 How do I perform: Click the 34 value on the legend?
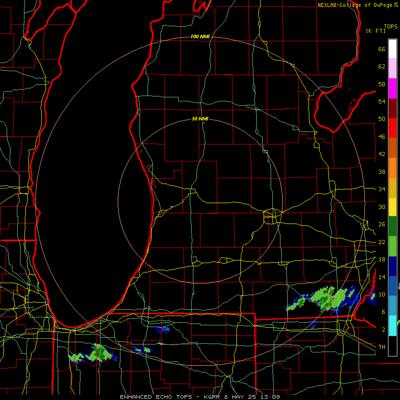pos(382,189)
